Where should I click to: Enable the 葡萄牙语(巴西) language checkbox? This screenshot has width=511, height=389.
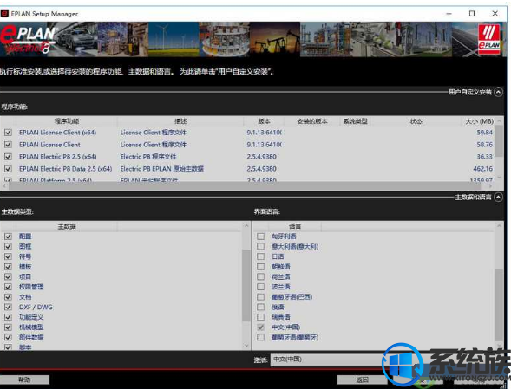click(261, 297)
